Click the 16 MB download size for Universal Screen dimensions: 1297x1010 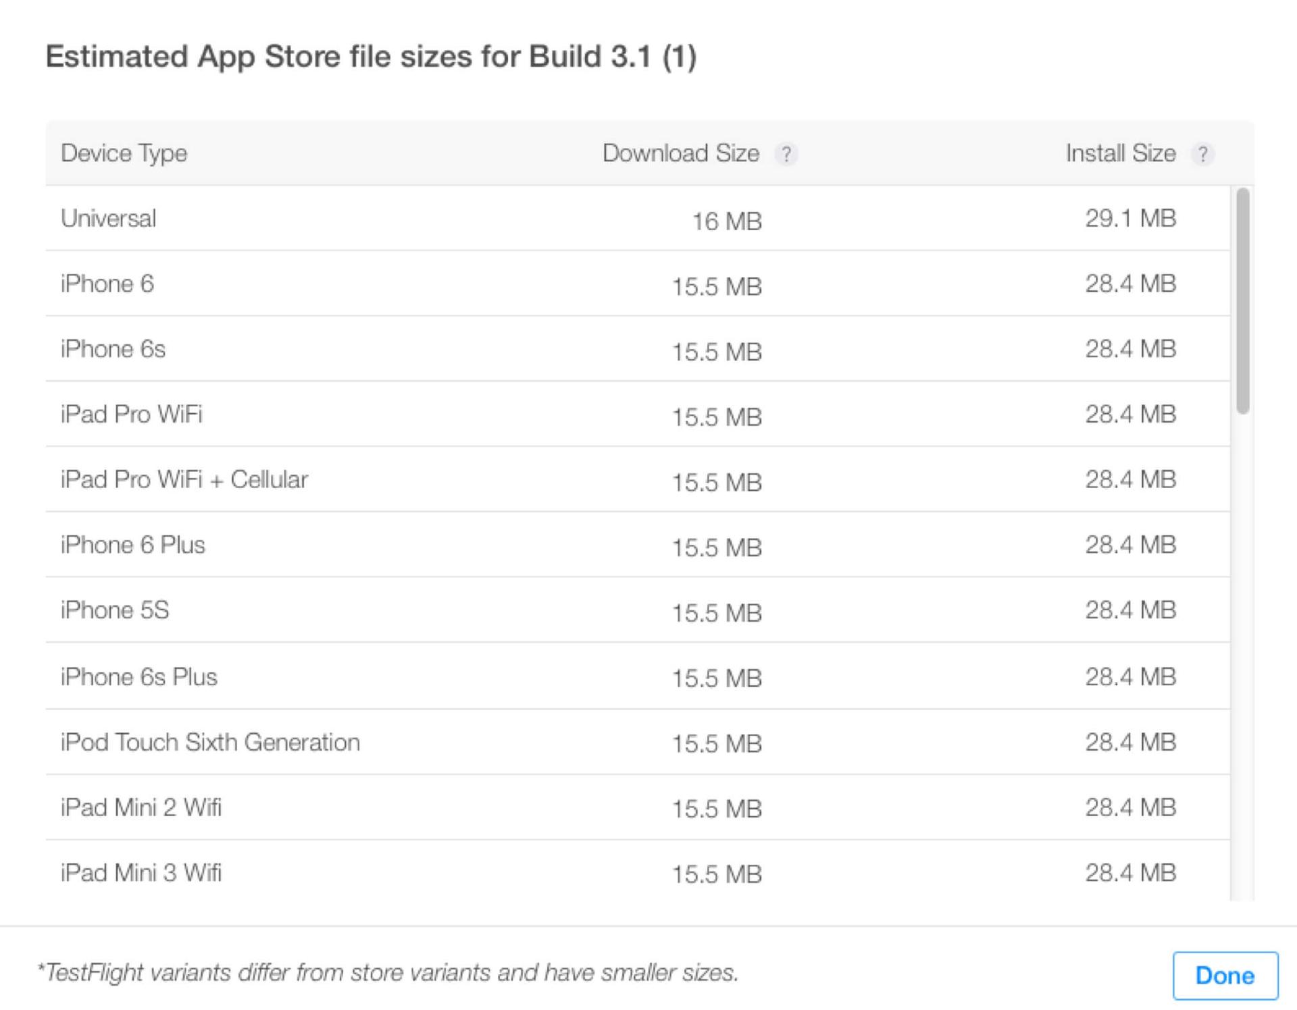pos(727,221)
